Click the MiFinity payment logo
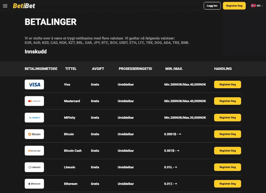The width and height of the screenshot is (266, 193). pos(34,118)
